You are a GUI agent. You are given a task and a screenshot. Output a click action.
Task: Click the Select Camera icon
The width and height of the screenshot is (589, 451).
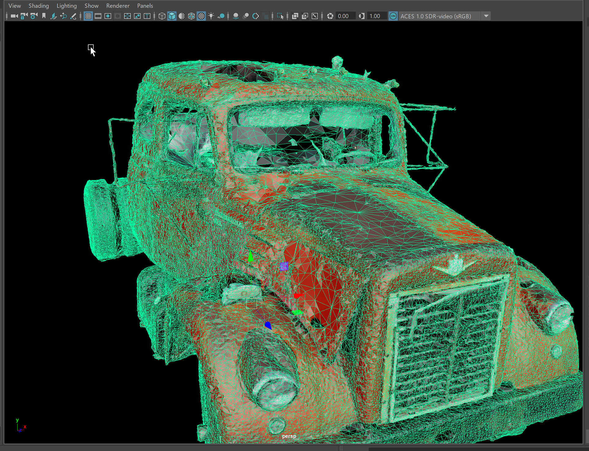click(x=14, y=16)
